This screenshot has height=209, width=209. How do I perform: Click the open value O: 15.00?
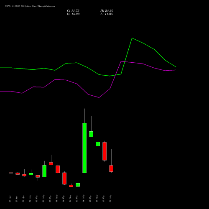click(x=73, y=14)
